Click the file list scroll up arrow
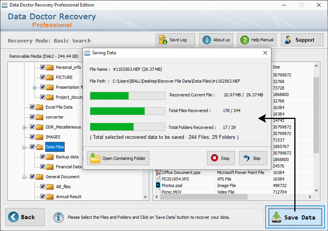The image size is (328, 231). tap(316, 66)
